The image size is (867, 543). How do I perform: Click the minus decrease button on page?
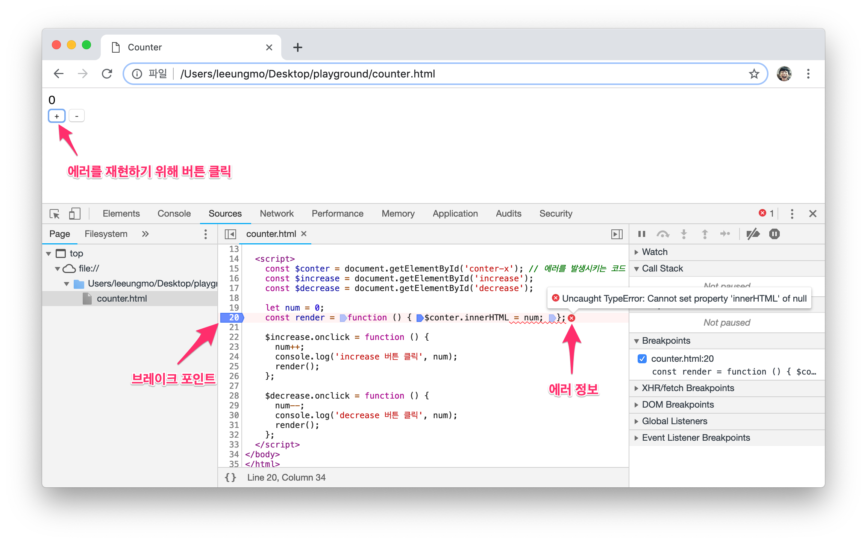click(x=77, y=116)
